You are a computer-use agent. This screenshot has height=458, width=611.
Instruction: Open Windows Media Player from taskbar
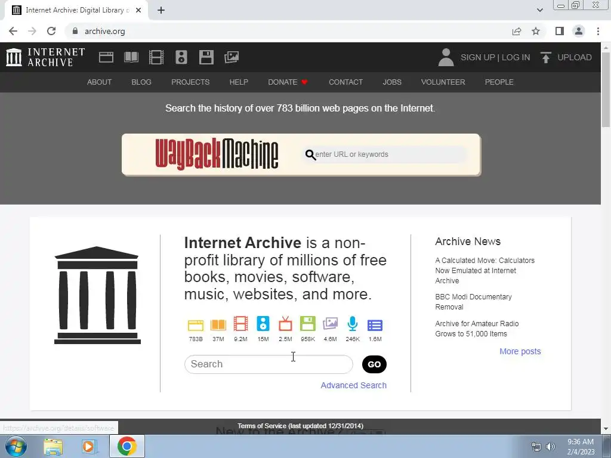tap(89, 447)
